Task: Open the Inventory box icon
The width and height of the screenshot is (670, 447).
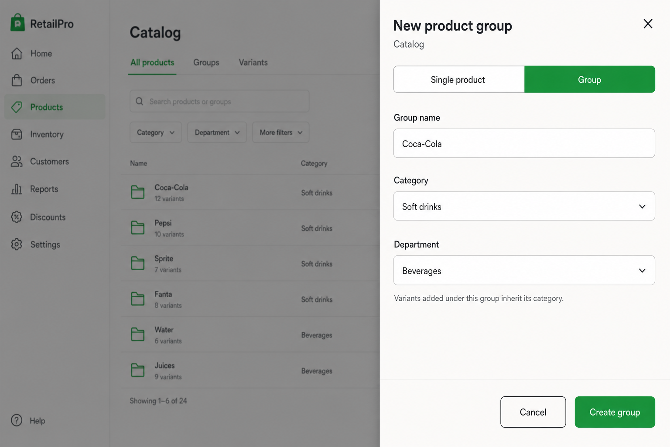Action: click(17, 134)
